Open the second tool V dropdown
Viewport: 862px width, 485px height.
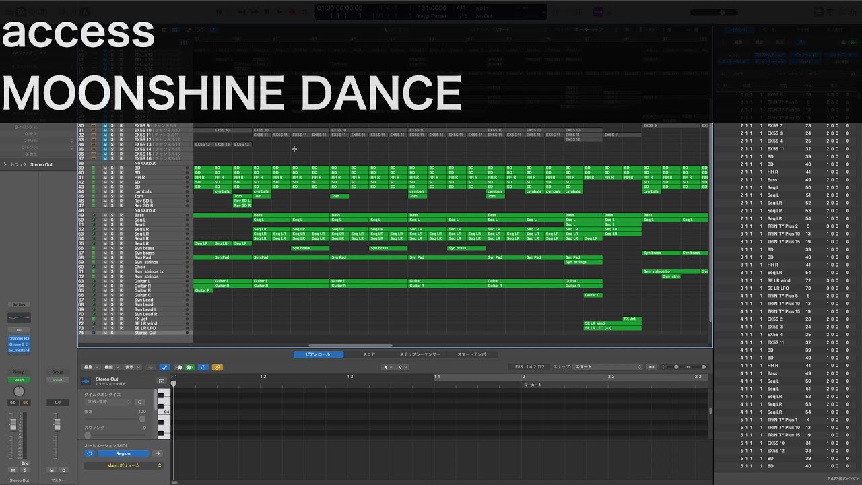(403, 367)
